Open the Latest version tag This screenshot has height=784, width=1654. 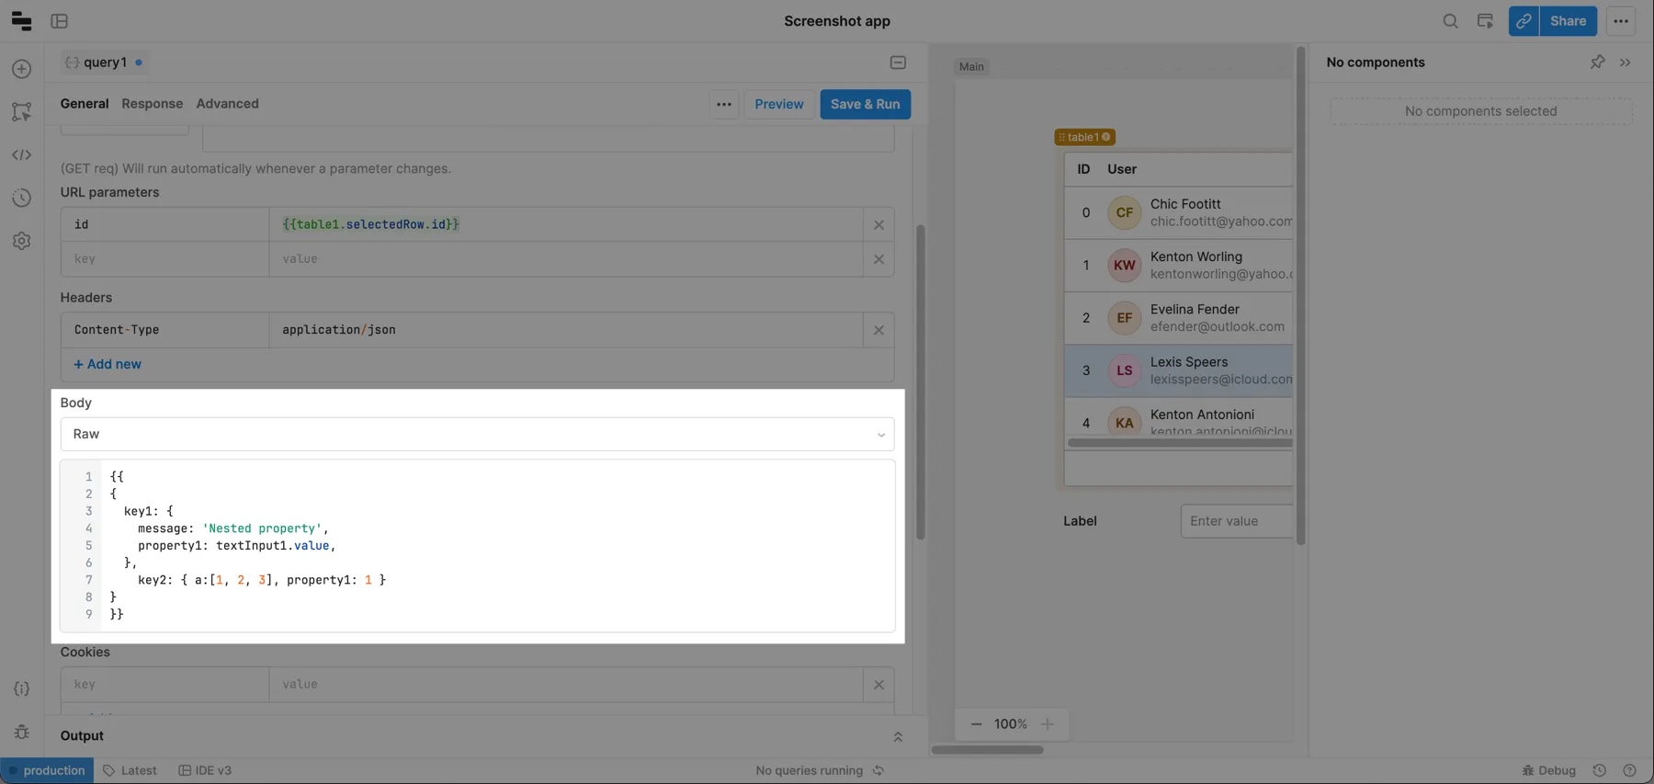click(x=130, y=770)
